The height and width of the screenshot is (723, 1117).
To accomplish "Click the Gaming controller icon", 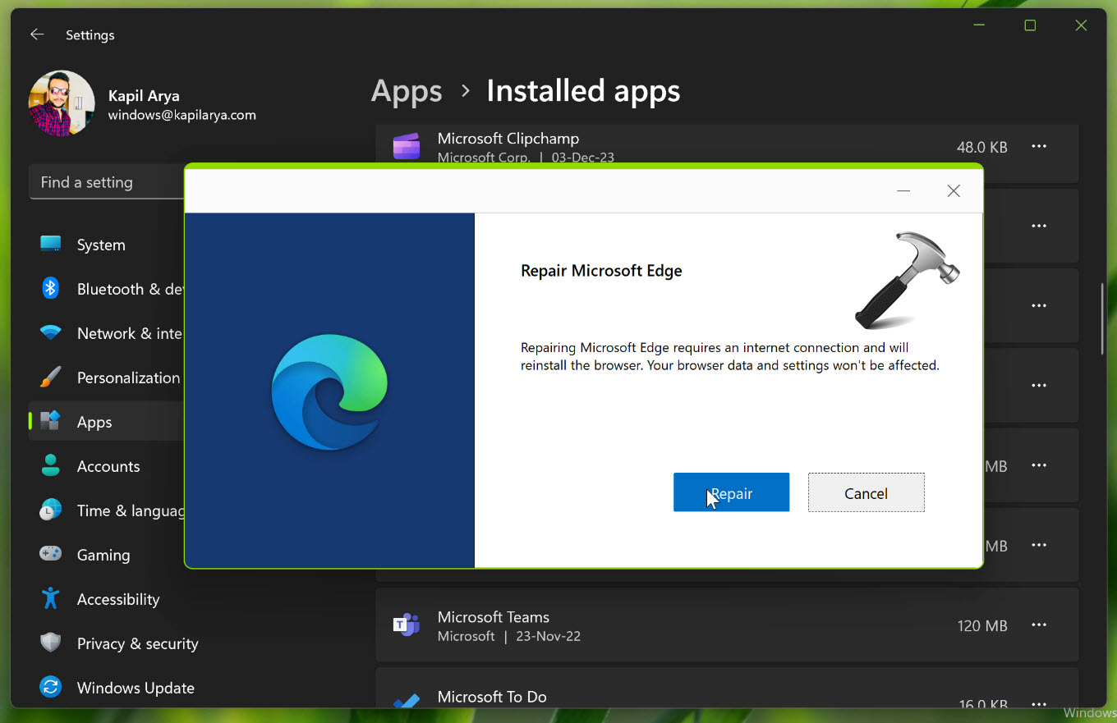I will click(x=50, y=554).
